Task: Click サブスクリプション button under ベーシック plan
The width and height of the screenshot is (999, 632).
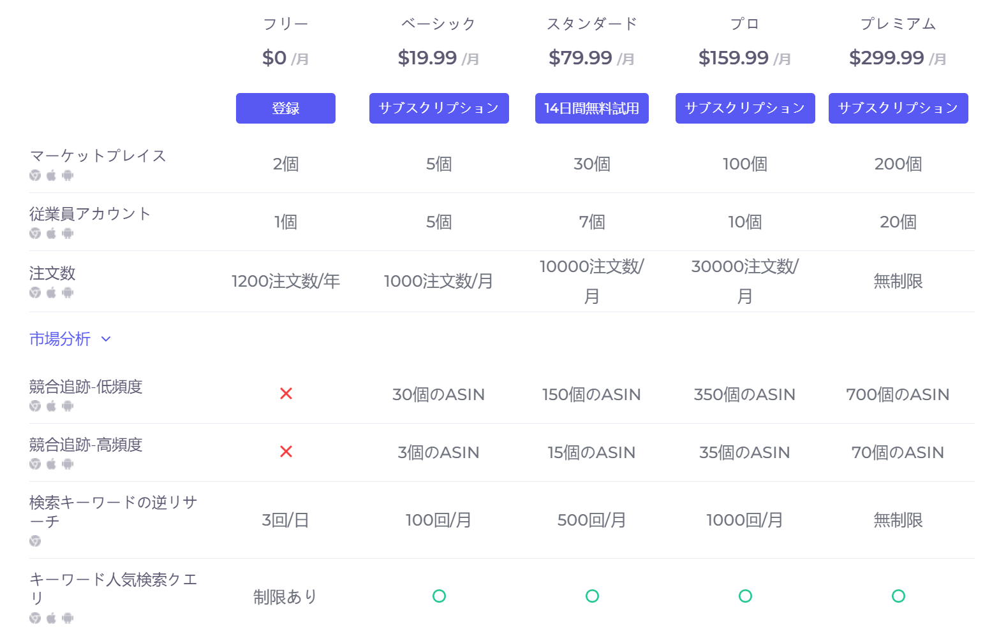Action: coord(439,108)
